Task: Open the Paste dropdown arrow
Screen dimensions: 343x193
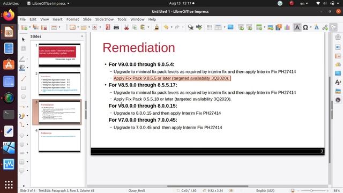Action: (148, 27)
